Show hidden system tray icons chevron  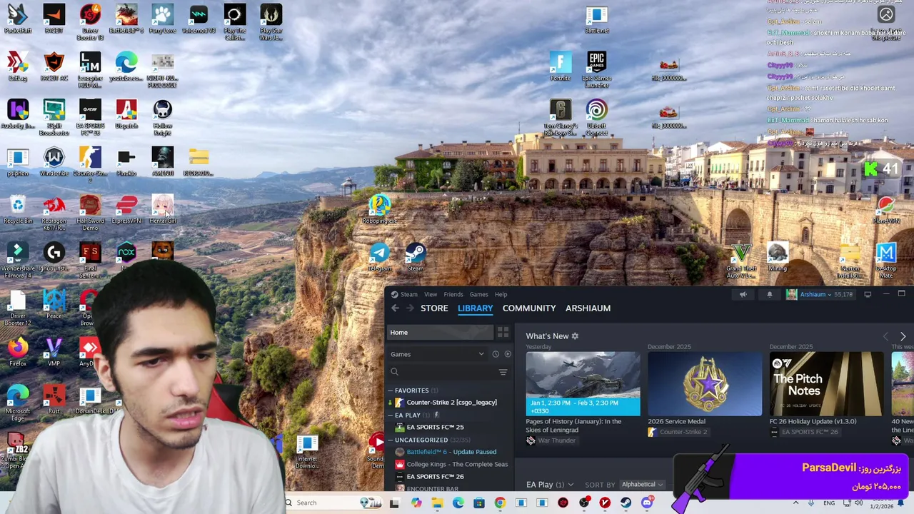coord(795,503)
